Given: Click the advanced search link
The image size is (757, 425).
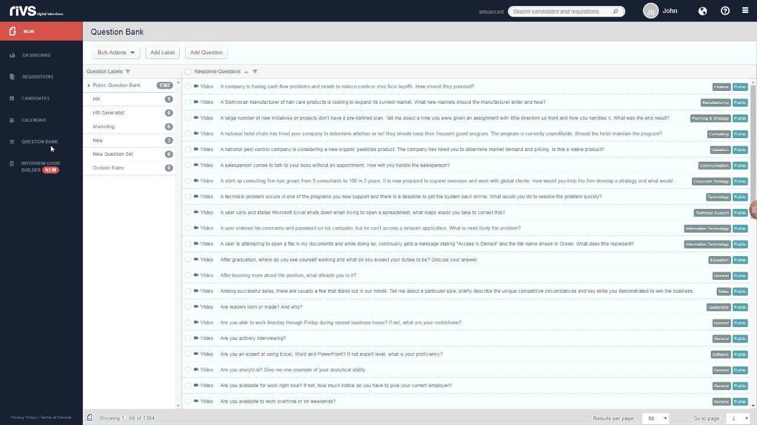Looking at the screenshot, I should coord(491,12).
